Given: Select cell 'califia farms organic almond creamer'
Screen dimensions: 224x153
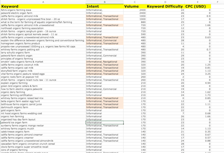Looking at the screenshot, I should 43,135.
